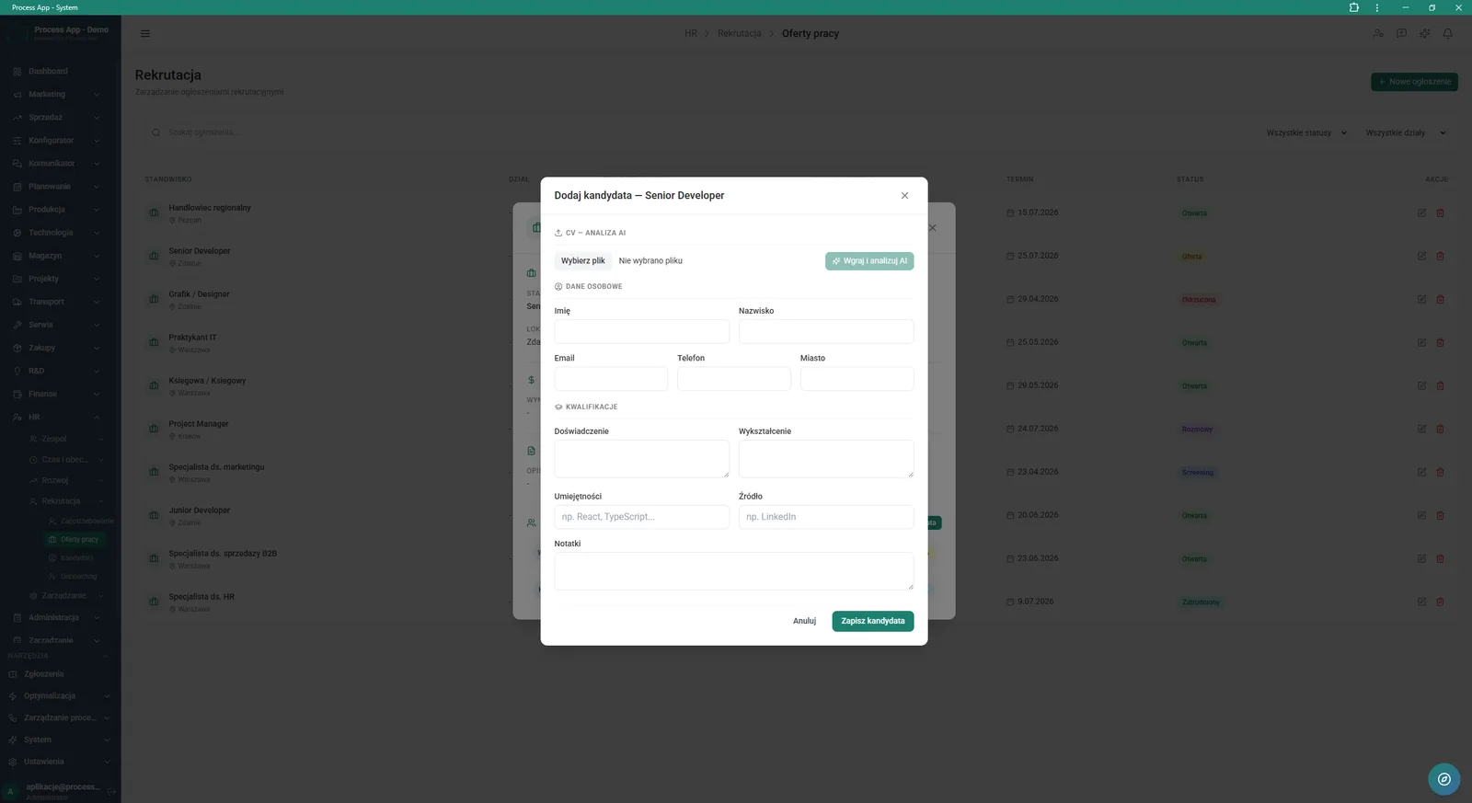Viewport: 1472px width, 803px height.
Task: Click the Transport truck icon
Action: [17, 302]
